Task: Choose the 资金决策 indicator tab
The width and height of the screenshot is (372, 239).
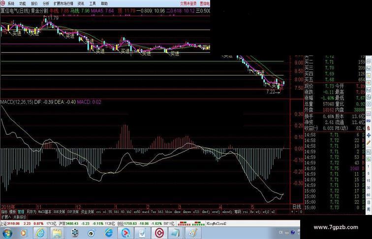Action: 88,212
